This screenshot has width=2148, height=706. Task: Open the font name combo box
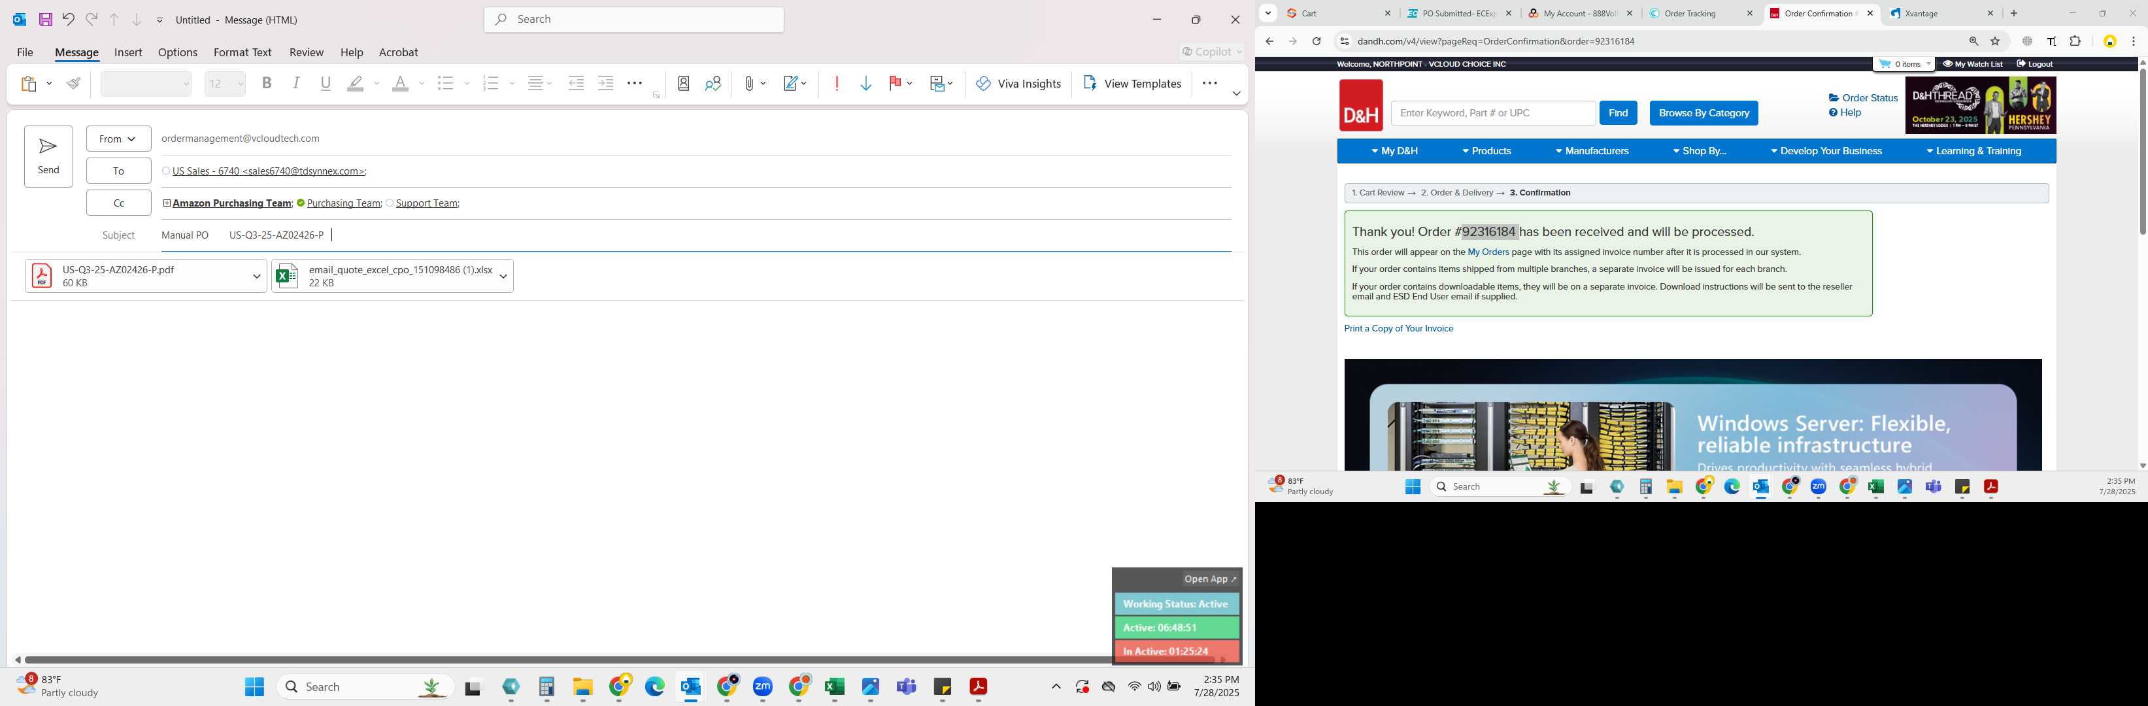point(146,84)
